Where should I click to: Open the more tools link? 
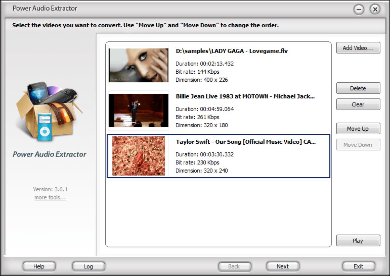point(50,197)
